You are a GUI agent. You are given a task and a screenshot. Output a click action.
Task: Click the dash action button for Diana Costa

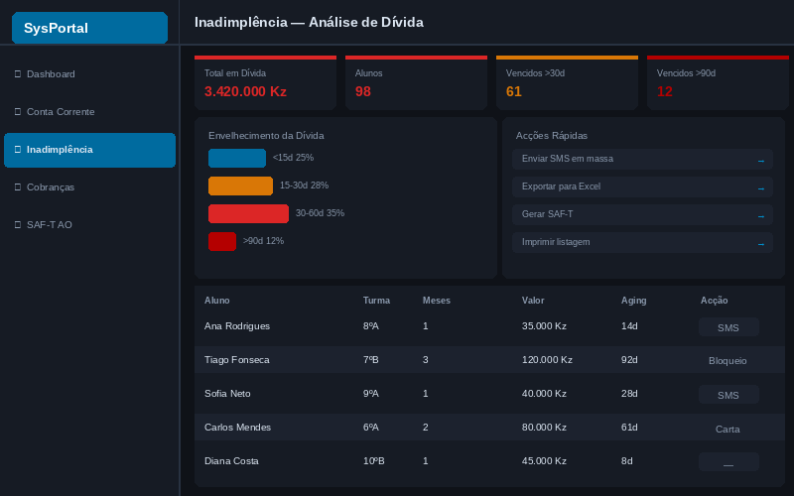pyautogui.click(x=728, y=462)
